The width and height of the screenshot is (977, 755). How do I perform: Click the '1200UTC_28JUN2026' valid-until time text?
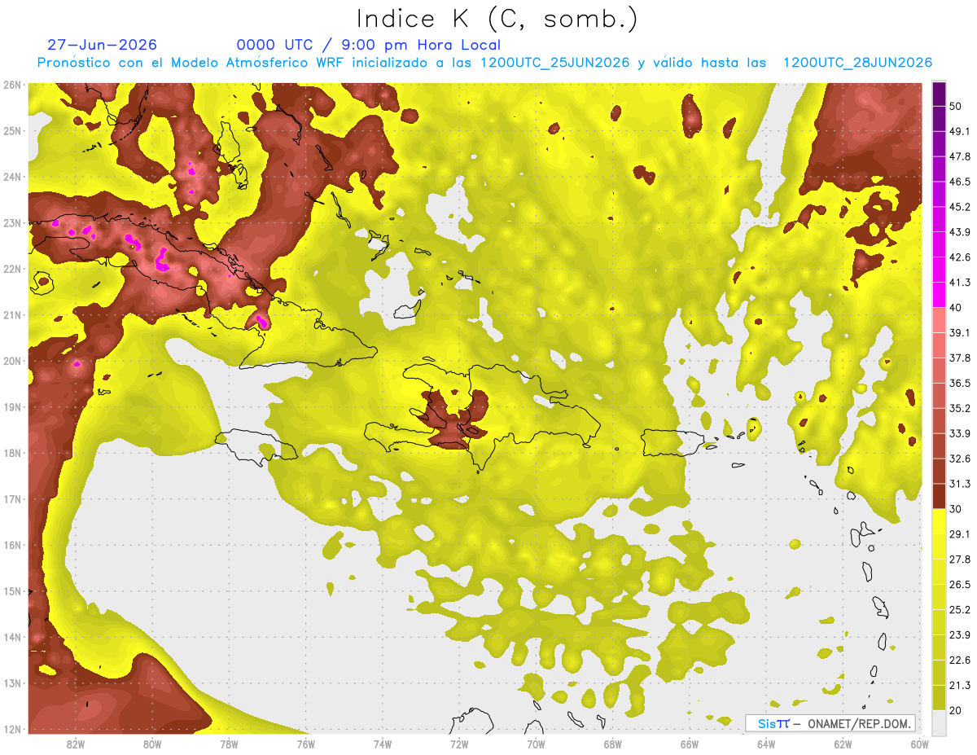[857, 63]
